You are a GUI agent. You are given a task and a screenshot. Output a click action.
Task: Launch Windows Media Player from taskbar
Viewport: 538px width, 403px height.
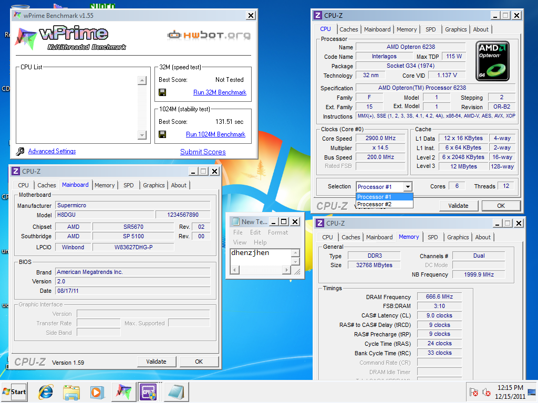[97, 392]
